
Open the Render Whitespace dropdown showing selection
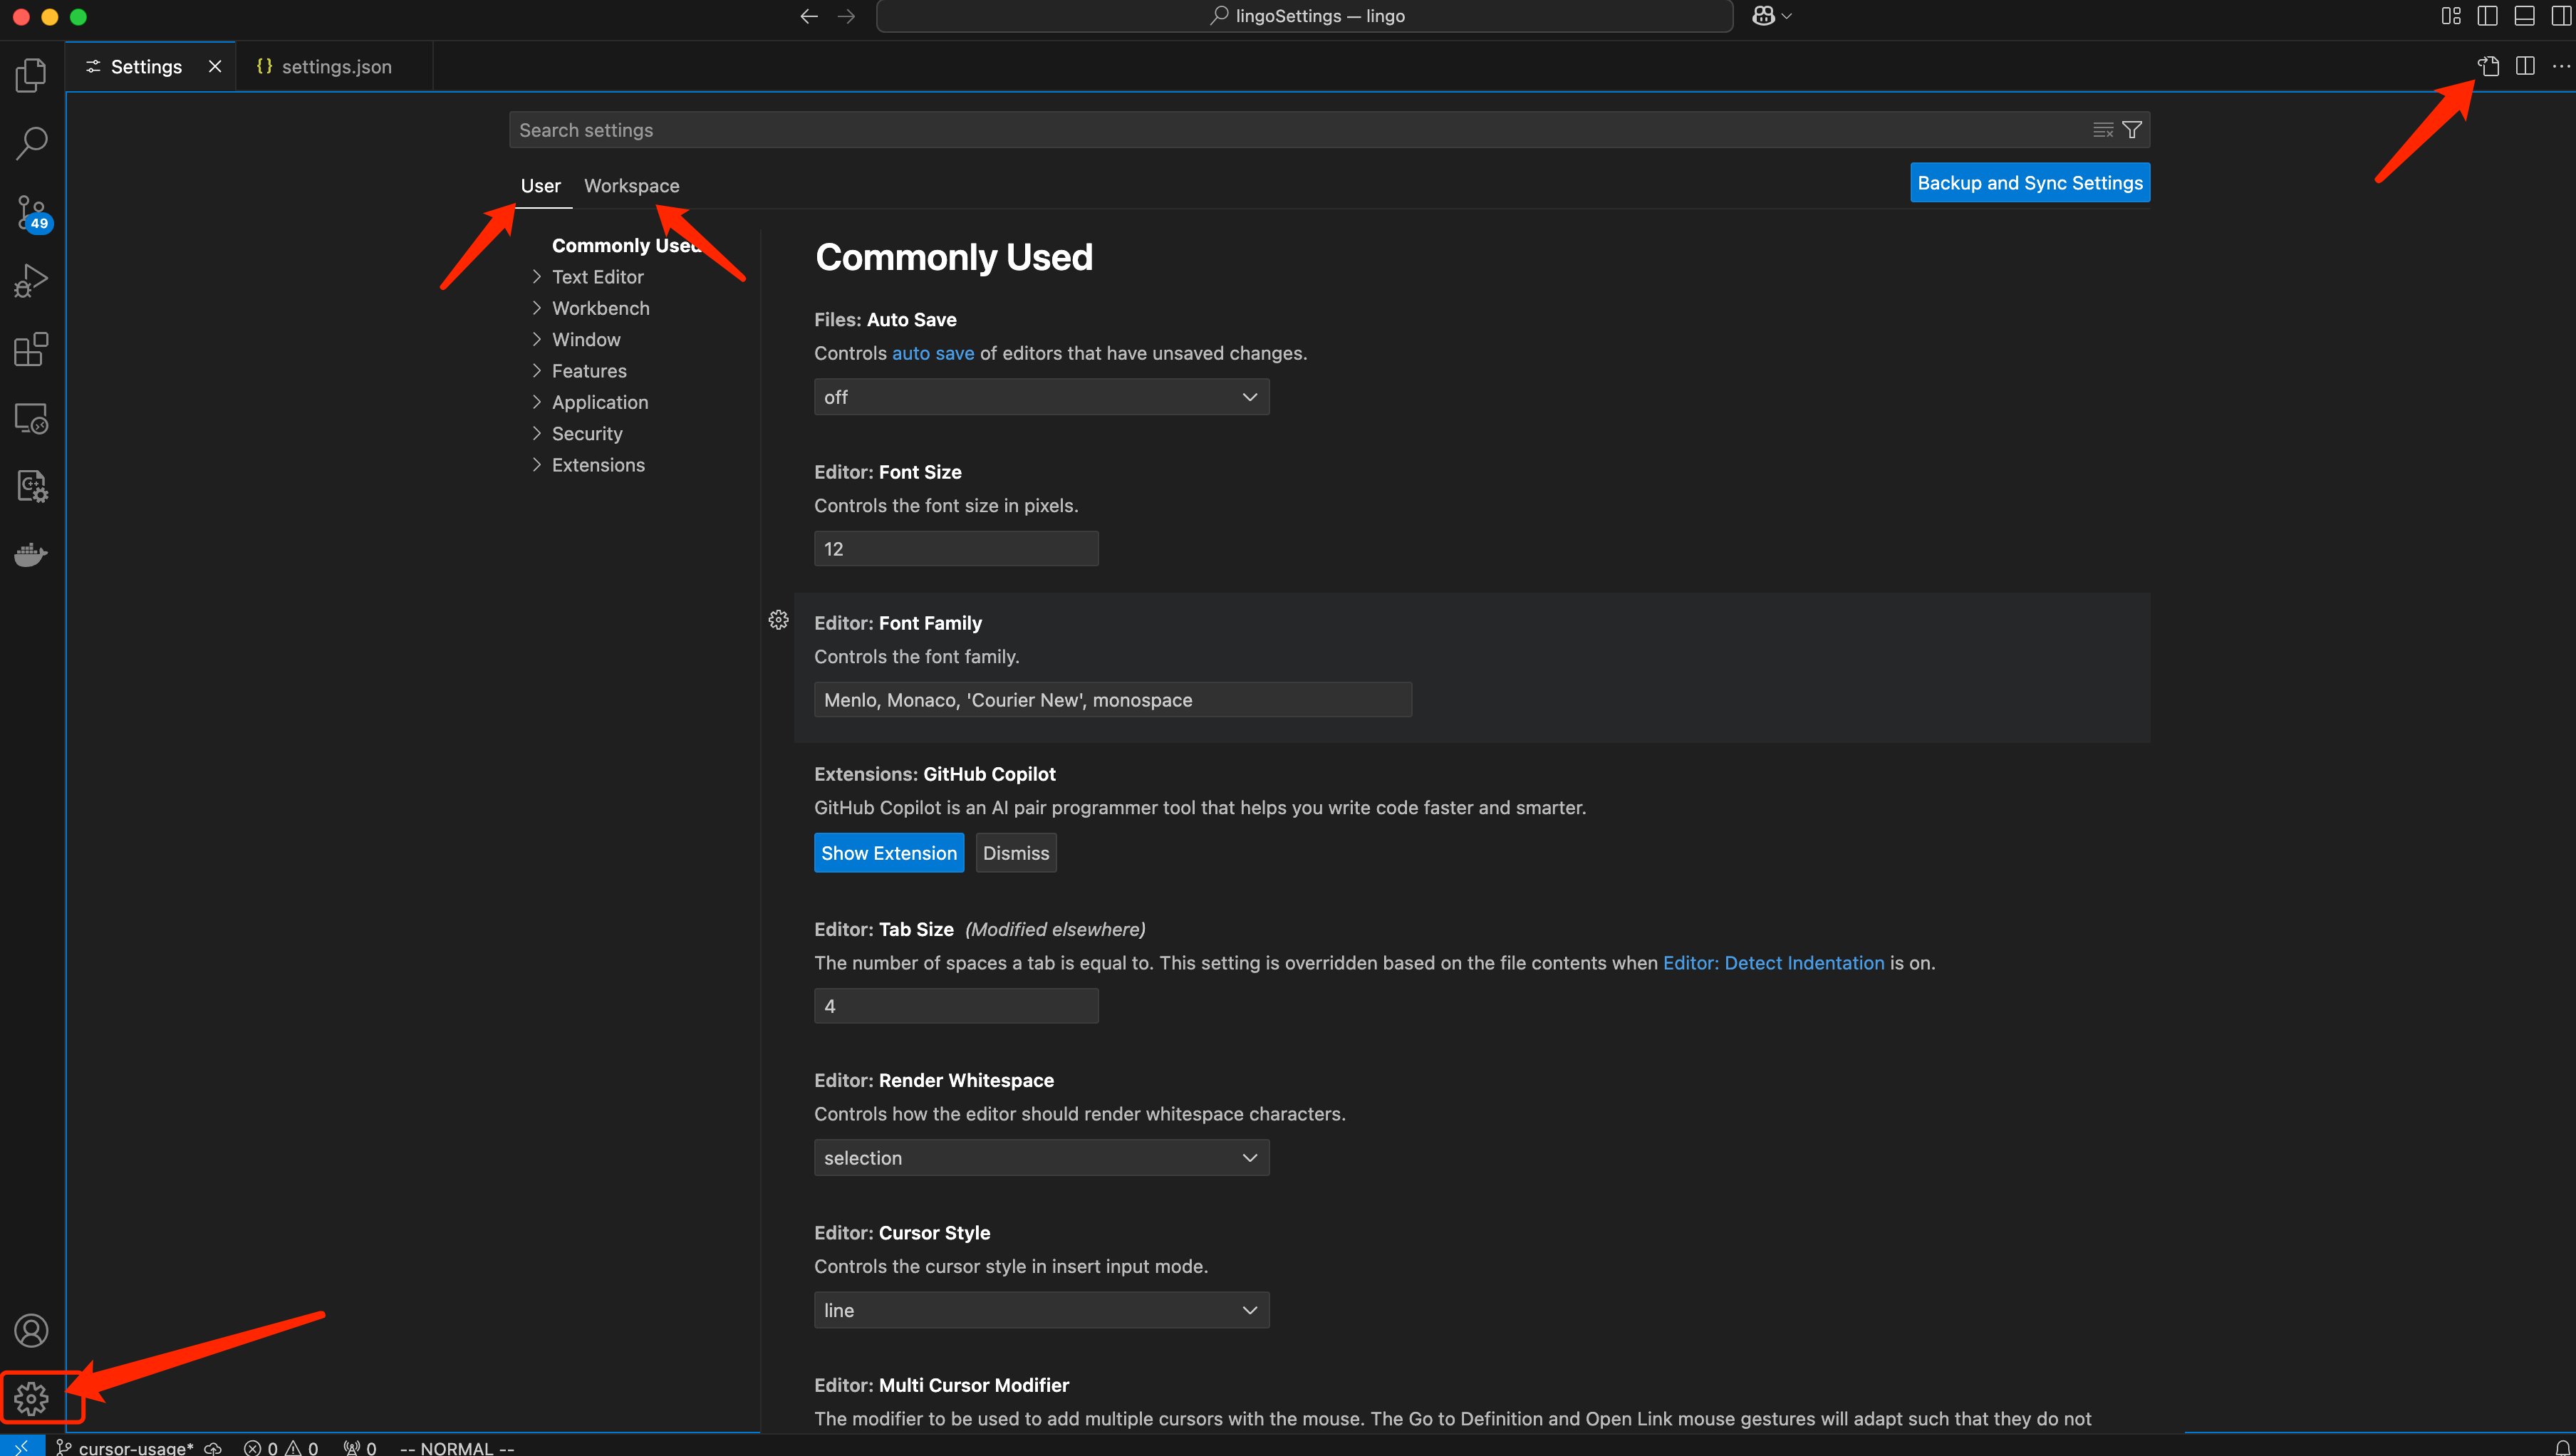point(1041,1158)
